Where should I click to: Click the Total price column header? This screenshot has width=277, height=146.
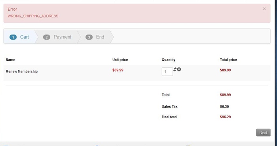tap(228, 60)
